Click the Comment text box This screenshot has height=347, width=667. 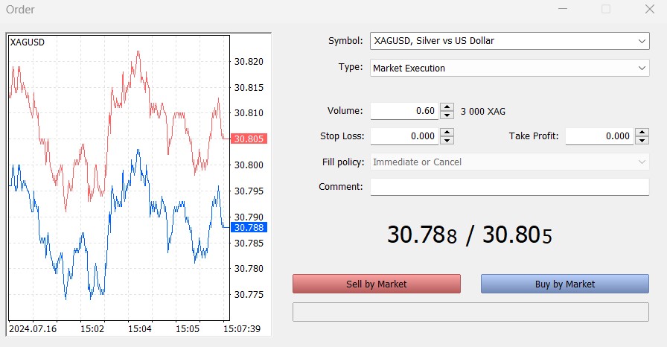(509, 187)
